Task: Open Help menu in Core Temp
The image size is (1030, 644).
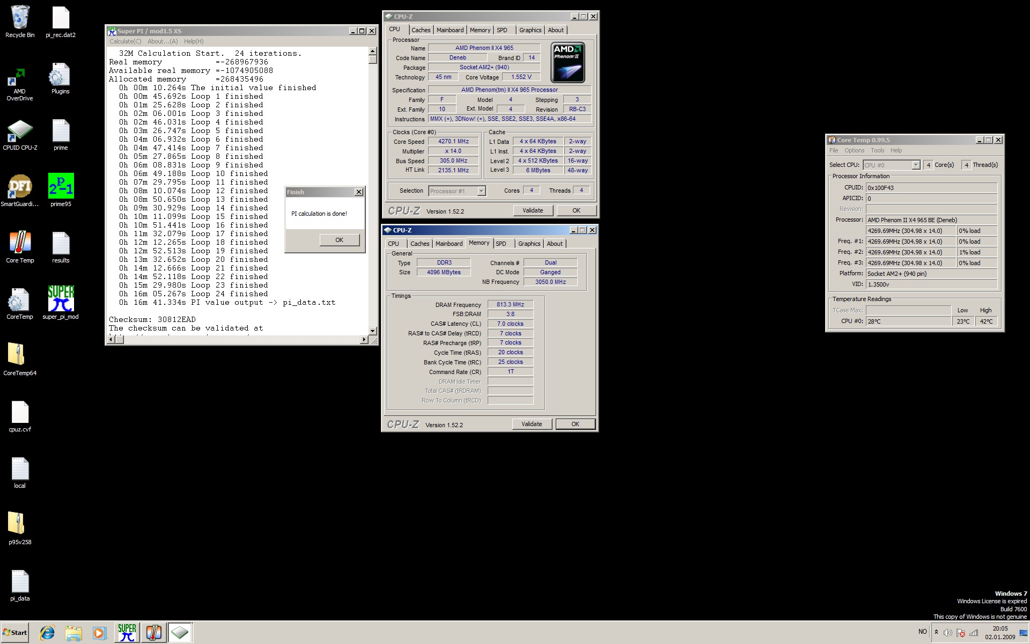Action: pos(896,150)
